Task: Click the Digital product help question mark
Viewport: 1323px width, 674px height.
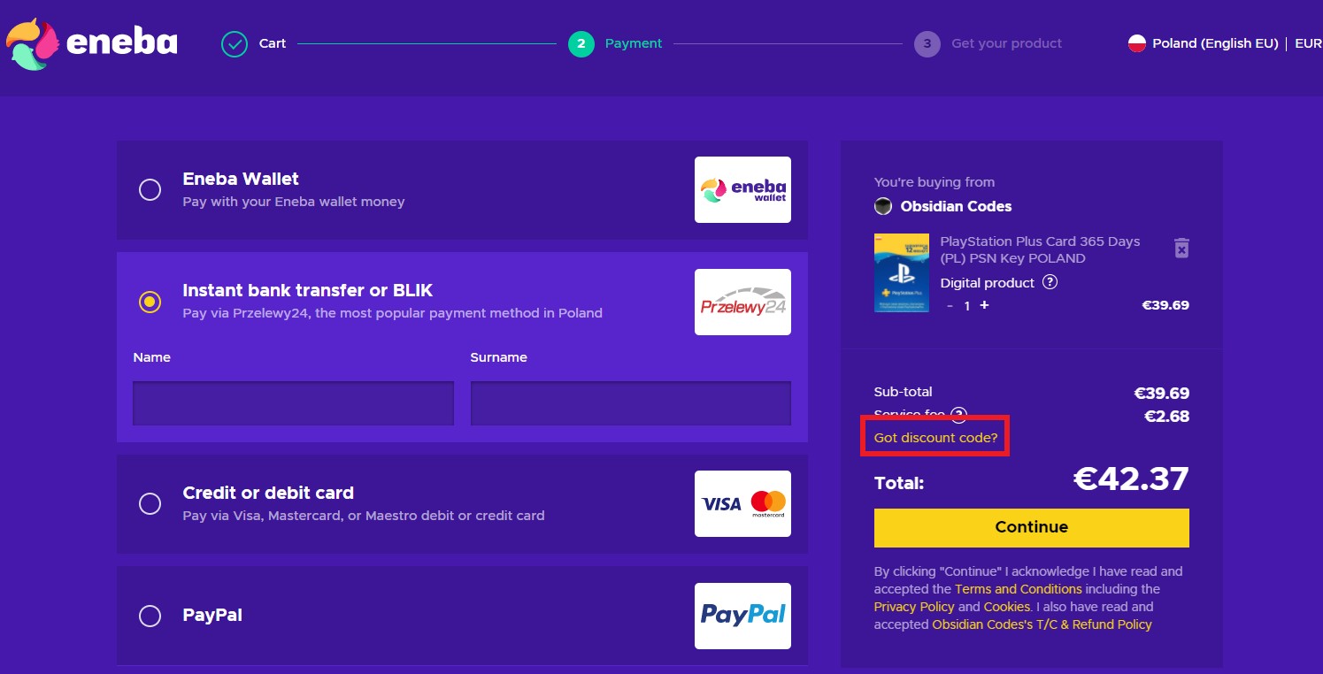Action: [x=1050, y=283]
